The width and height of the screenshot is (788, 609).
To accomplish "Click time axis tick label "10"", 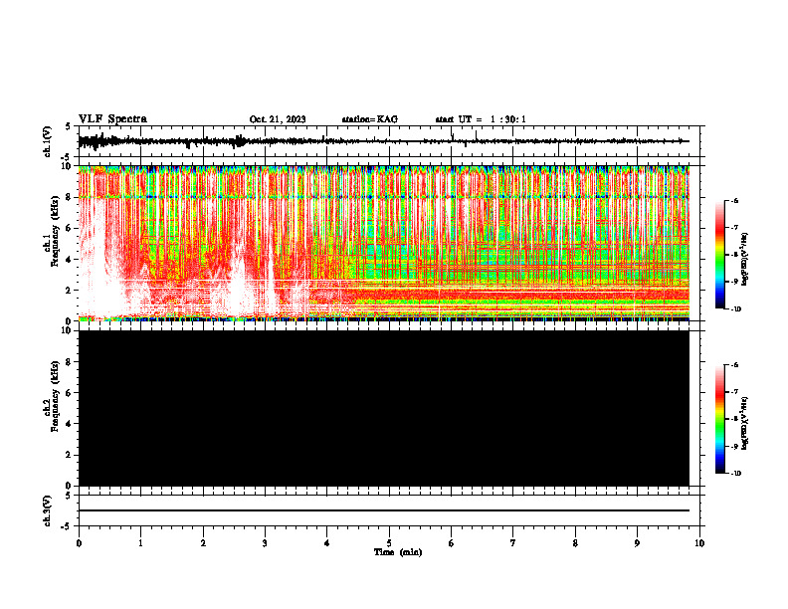I will tap(699, 543).
